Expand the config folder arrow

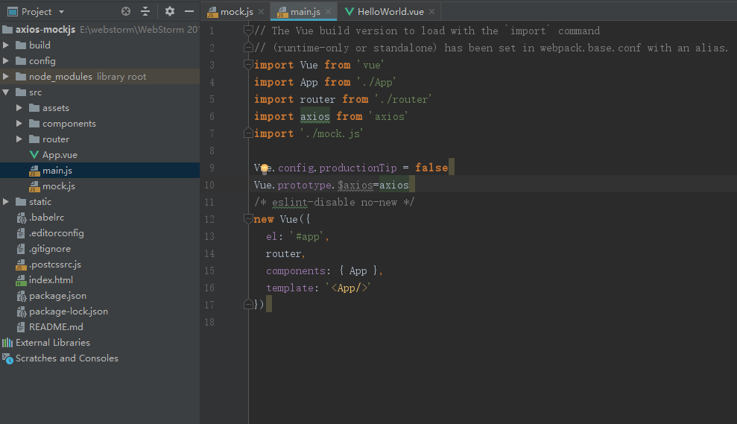[6, 60]
